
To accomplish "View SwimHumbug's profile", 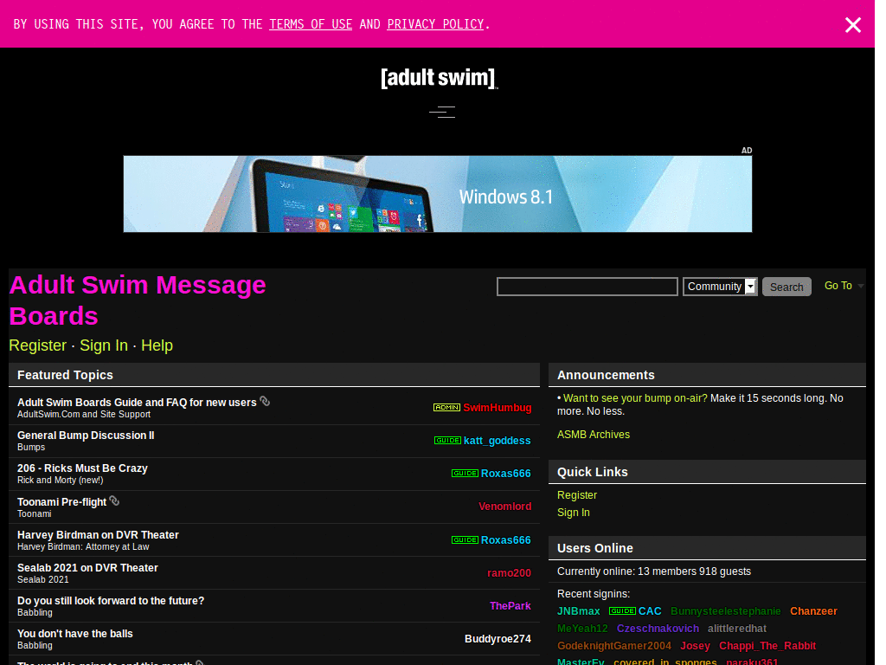I will pos(498,408).
